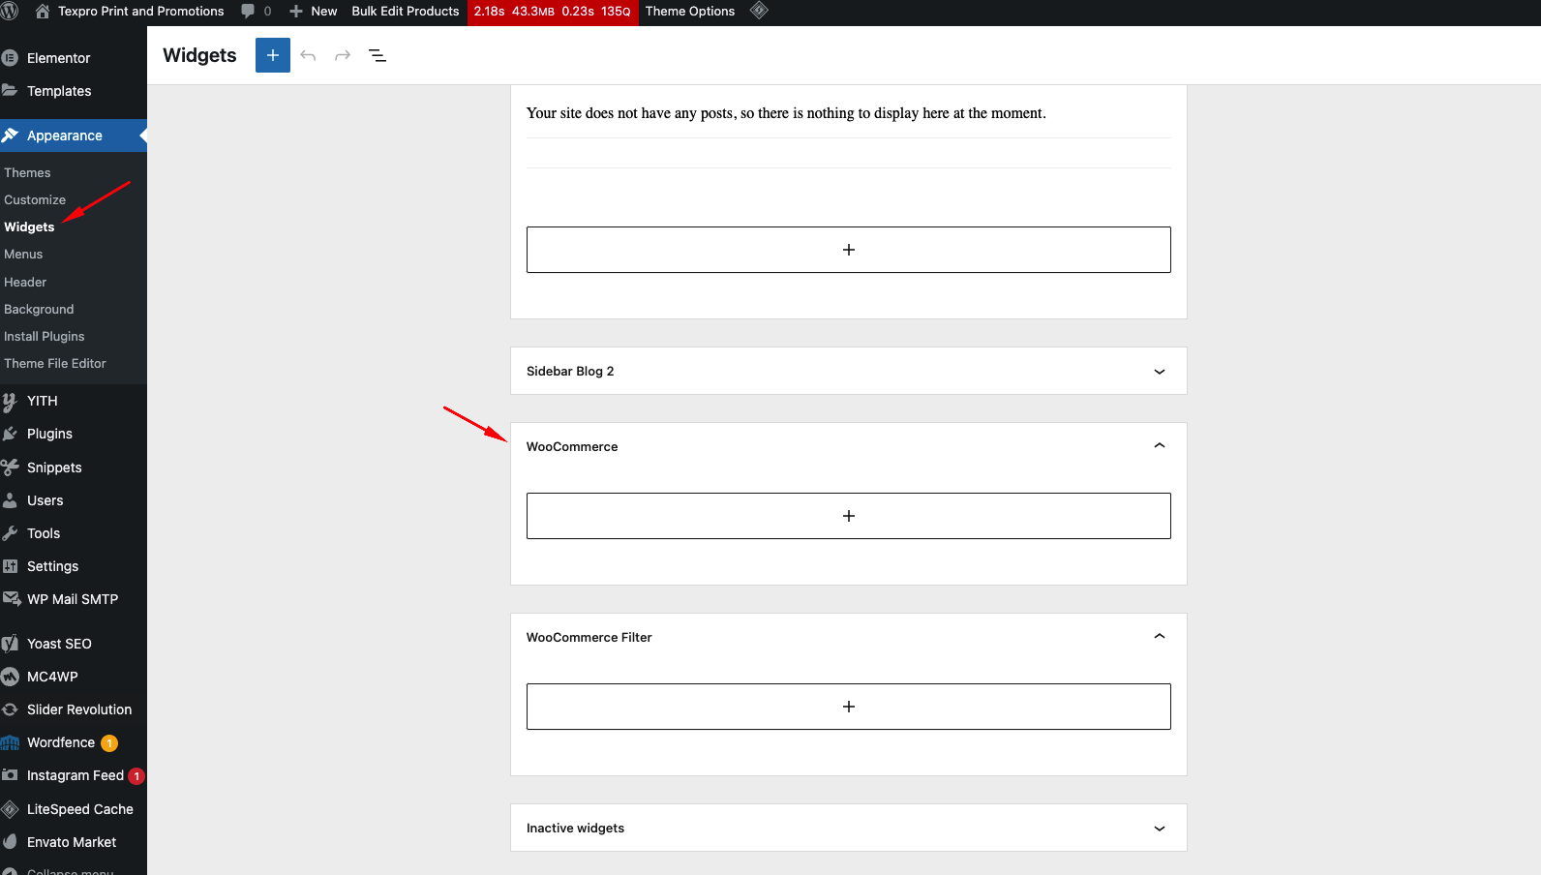The height and width of the screenshot is (875, 1541).
Task: Click the Wordfence shield icon
Action: [x=10, y=742]
